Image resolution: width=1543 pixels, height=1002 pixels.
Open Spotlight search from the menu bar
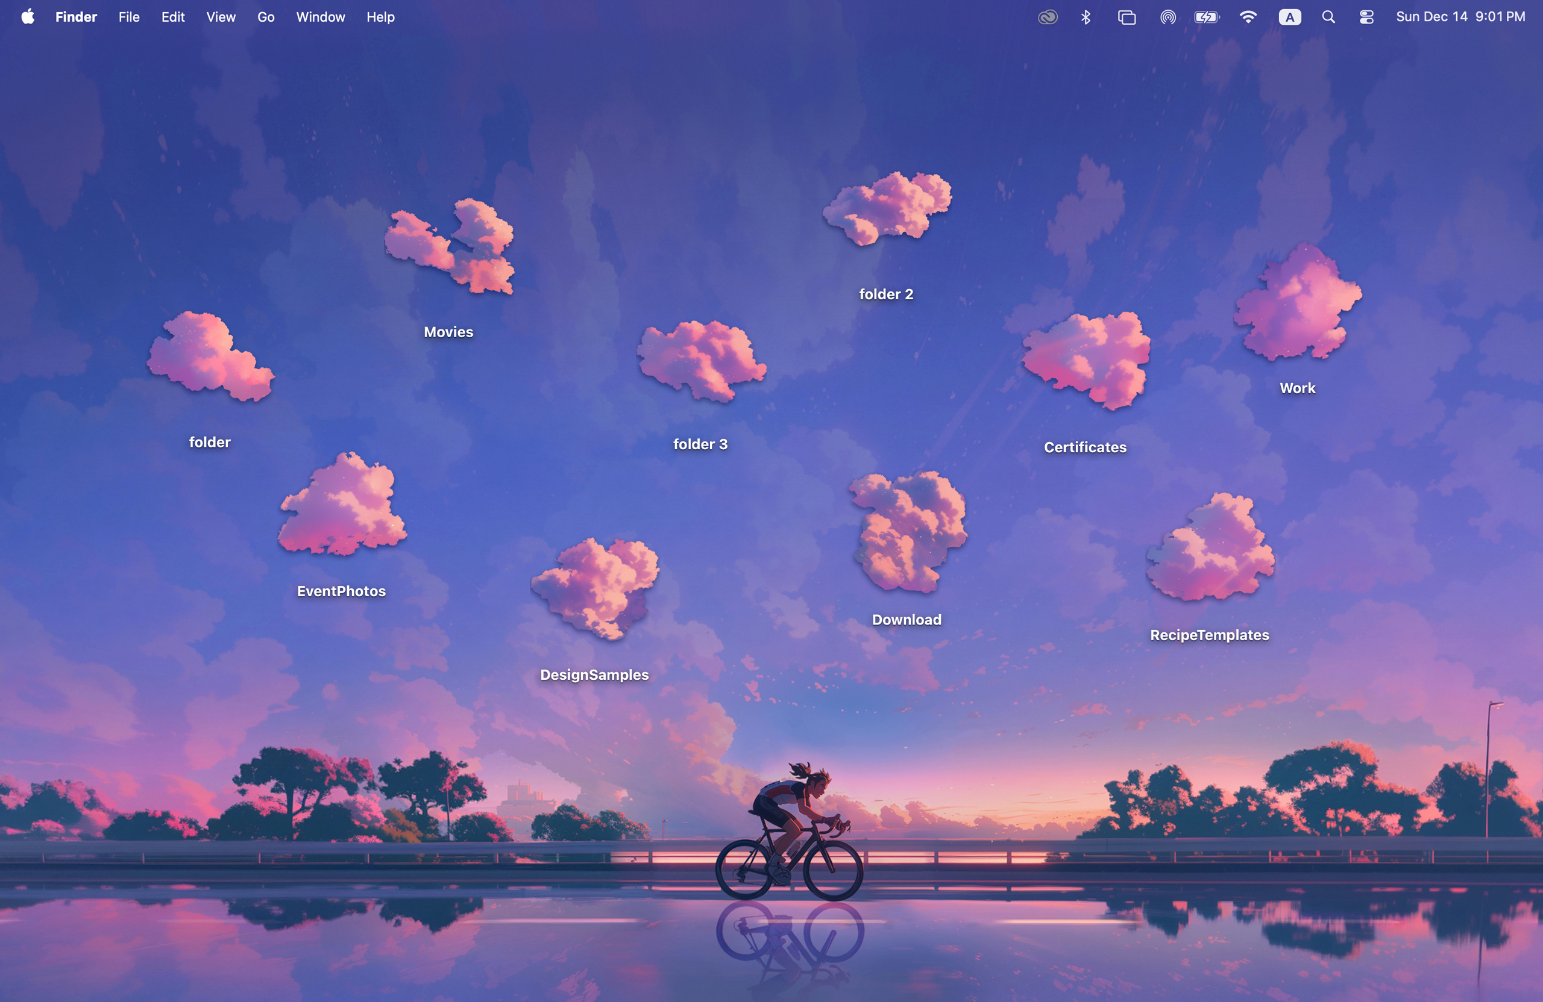coord(1328,17)
